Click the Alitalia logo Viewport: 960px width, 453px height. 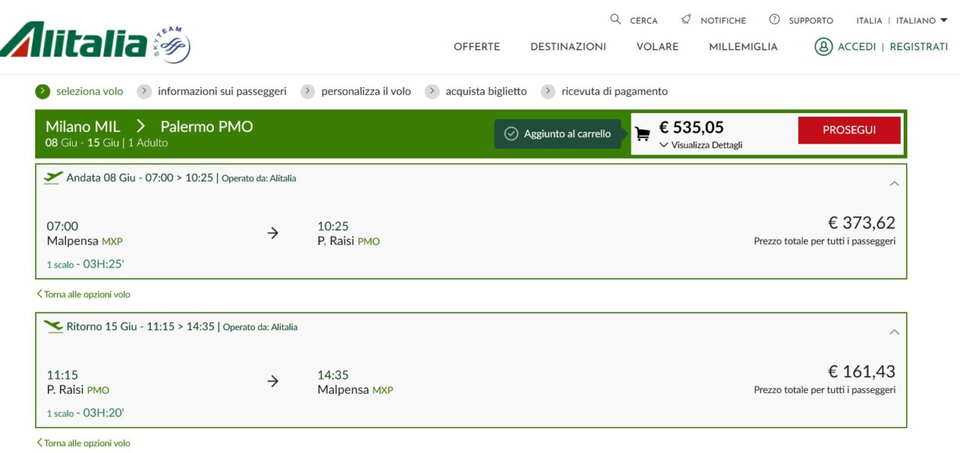tap(74, 40)
